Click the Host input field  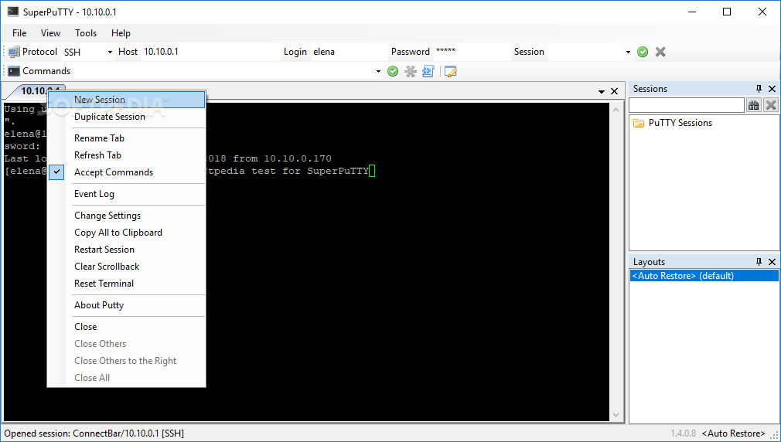pos(210,52)
